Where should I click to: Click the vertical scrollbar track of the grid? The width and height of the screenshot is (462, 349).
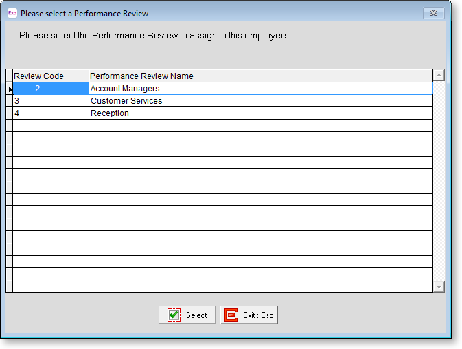point(439,179)
